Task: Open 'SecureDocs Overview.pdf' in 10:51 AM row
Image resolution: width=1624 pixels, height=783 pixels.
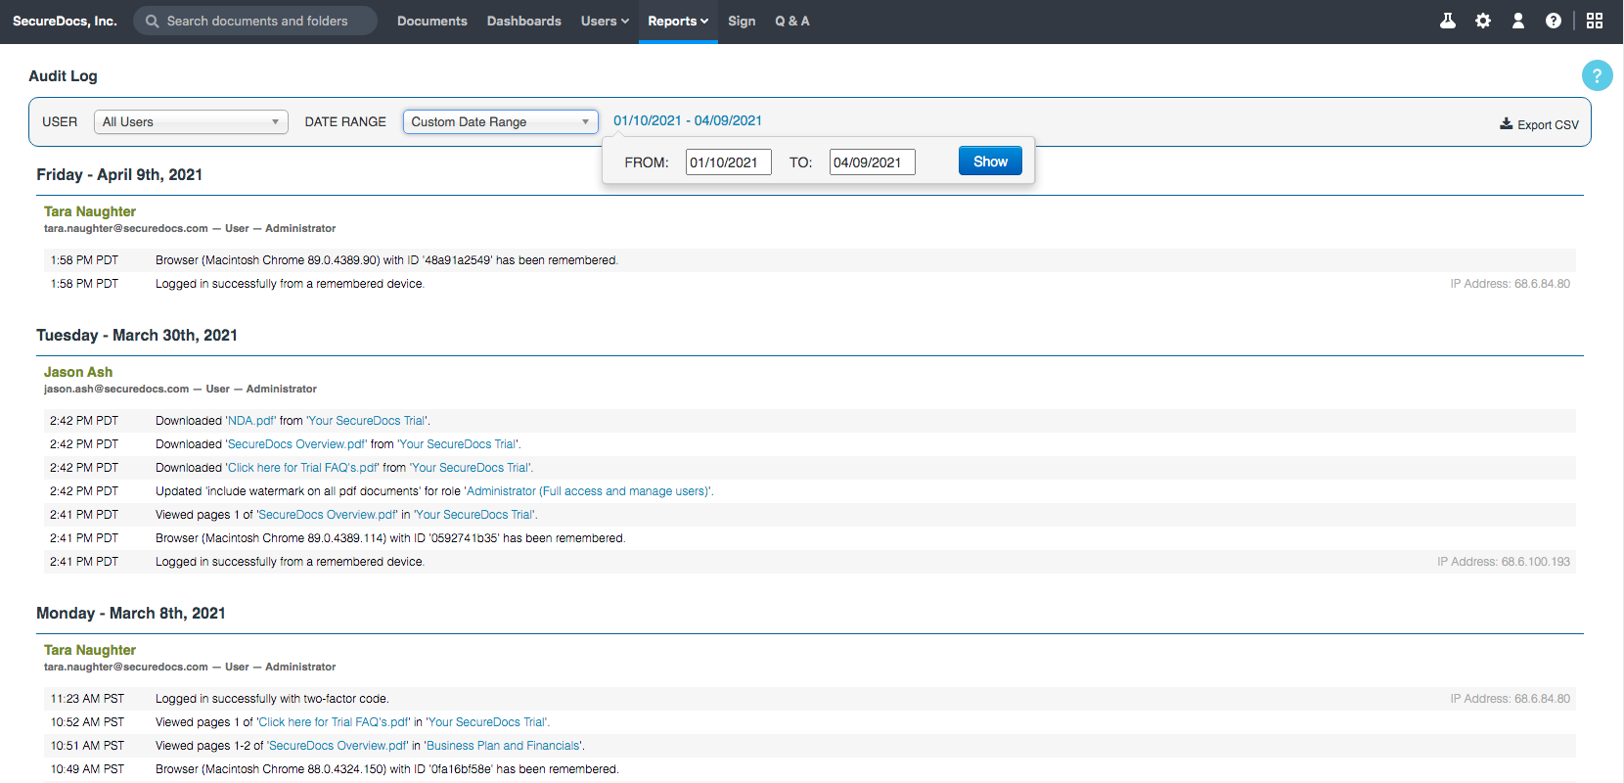Action: pos(338,746)
